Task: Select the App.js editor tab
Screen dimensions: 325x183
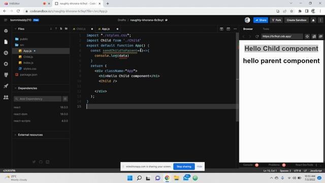Action: coord(106,29)
